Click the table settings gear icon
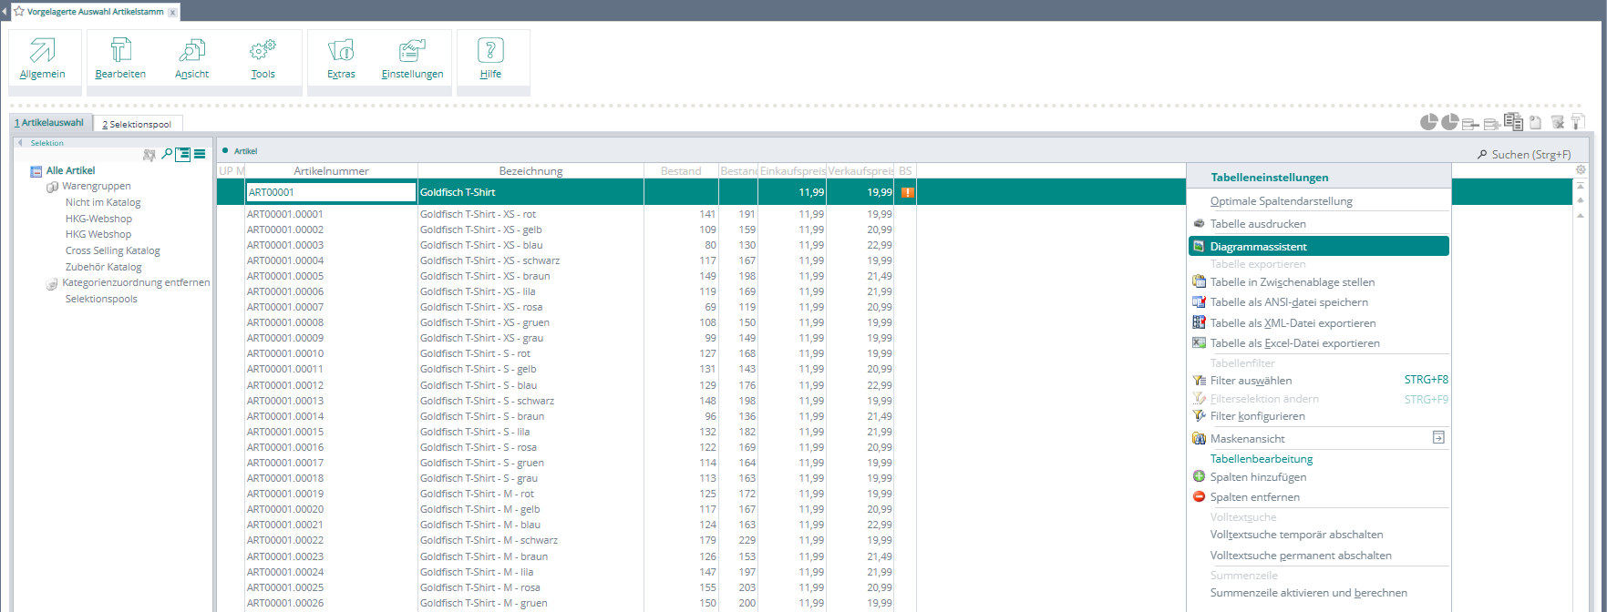Image resolution: width=1607 pixels, height=612 pixels. coord(1581,170)
